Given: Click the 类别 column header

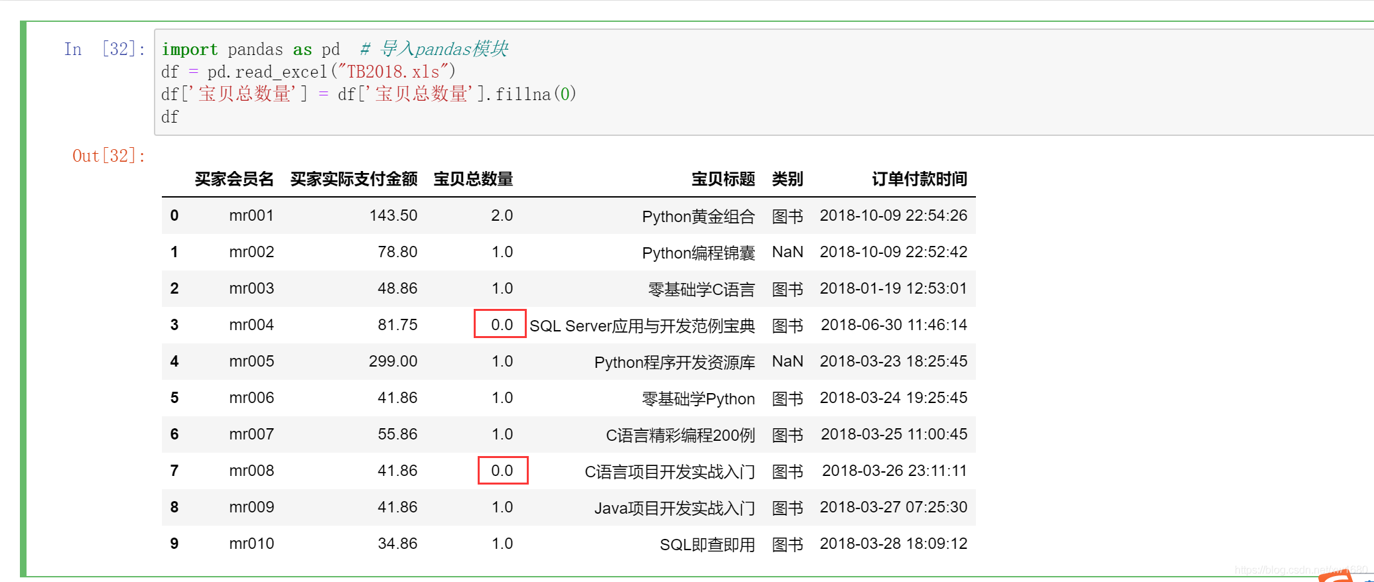Looking at the screenshot, I should (788, 179).
